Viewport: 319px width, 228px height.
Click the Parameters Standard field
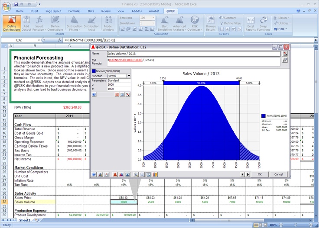119,80
